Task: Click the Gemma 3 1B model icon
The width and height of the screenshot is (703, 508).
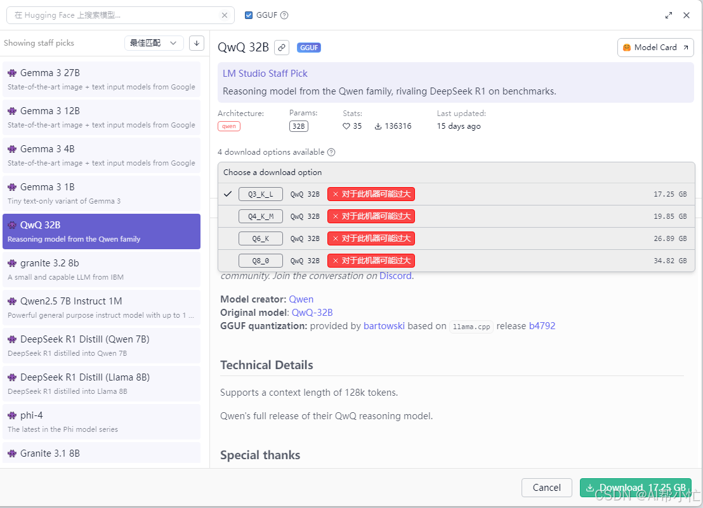Action: click(12, 187)
